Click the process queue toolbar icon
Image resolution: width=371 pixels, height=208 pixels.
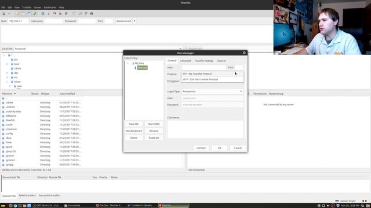pyautogui.click(x=49, y=13)
